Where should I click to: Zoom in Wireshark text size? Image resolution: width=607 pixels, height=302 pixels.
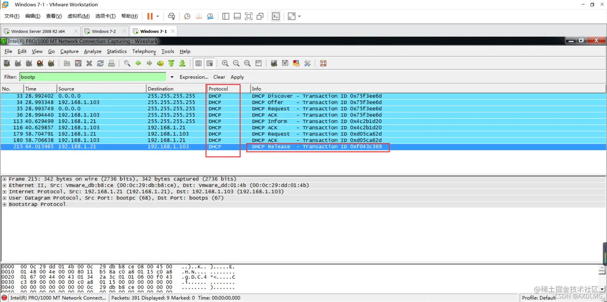(225, 63)
